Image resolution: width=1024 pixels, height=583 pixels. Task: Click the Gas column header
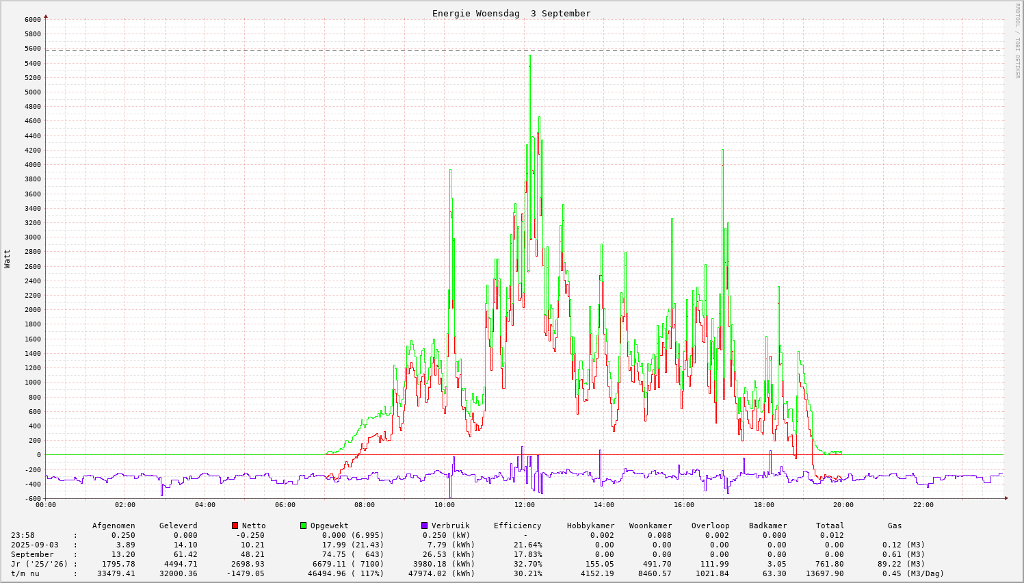pos(895,526)
